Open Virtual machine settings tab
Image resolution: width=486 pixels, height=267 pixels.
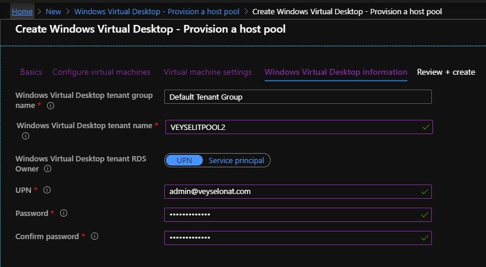[208, 72]
